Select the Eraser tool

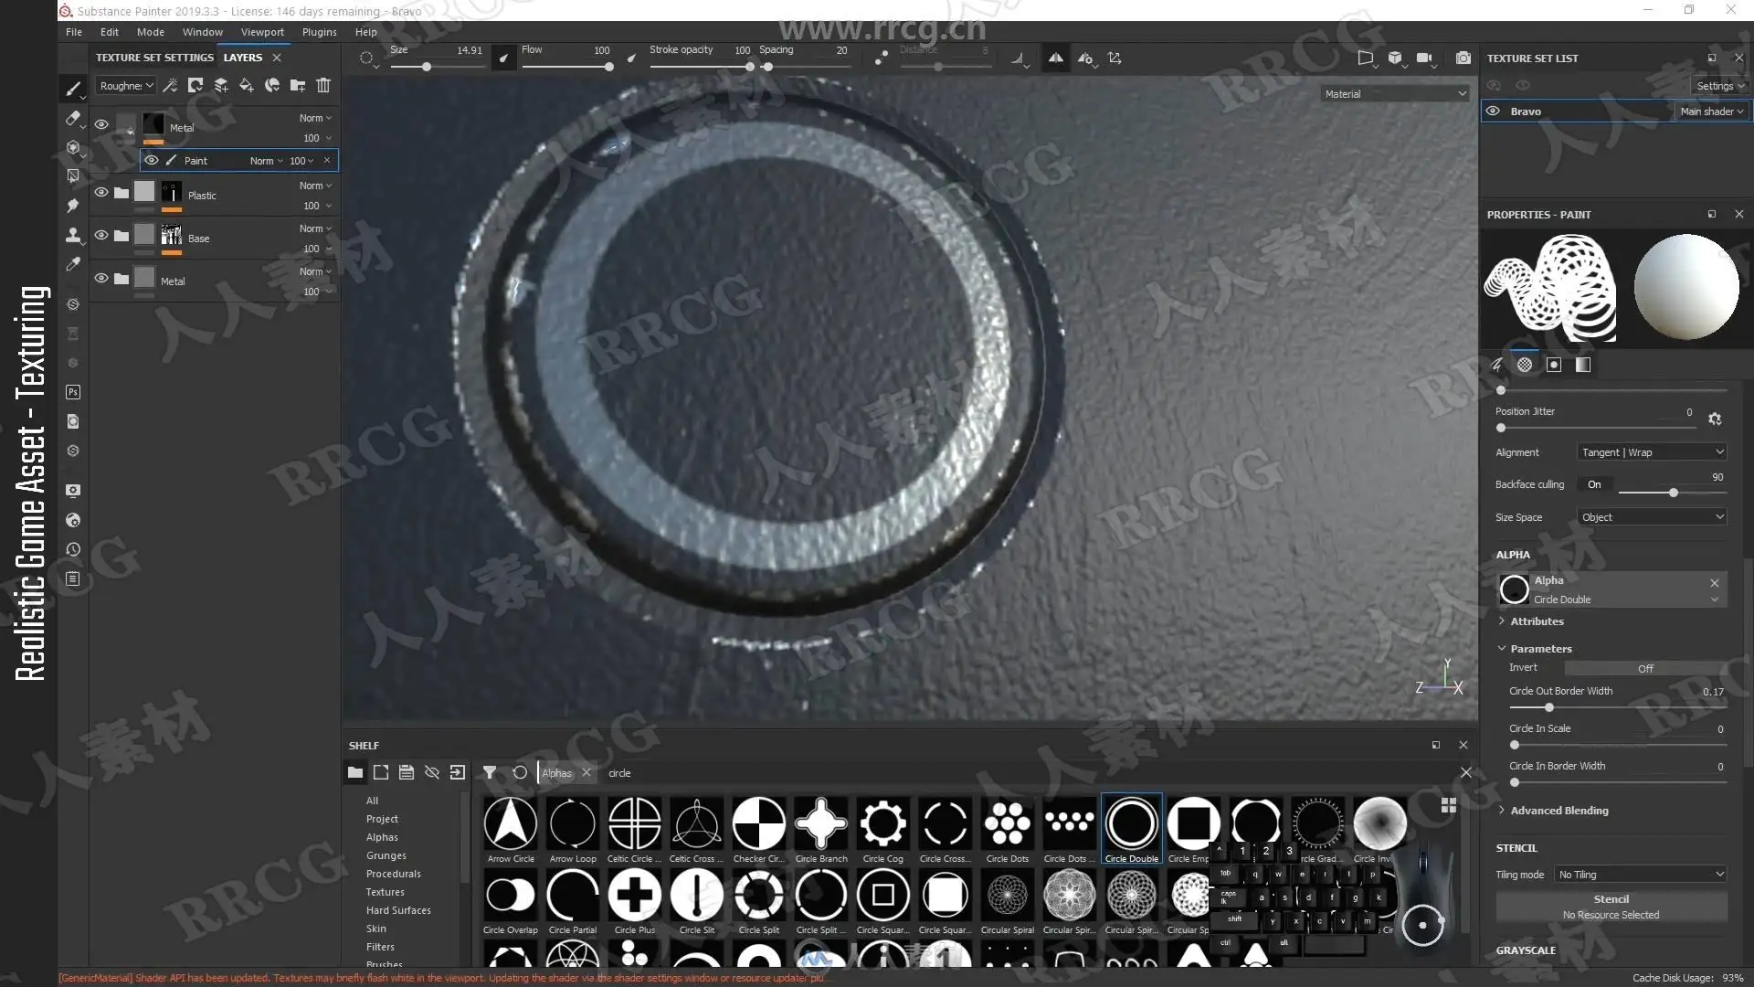click(x=73, y=118)
